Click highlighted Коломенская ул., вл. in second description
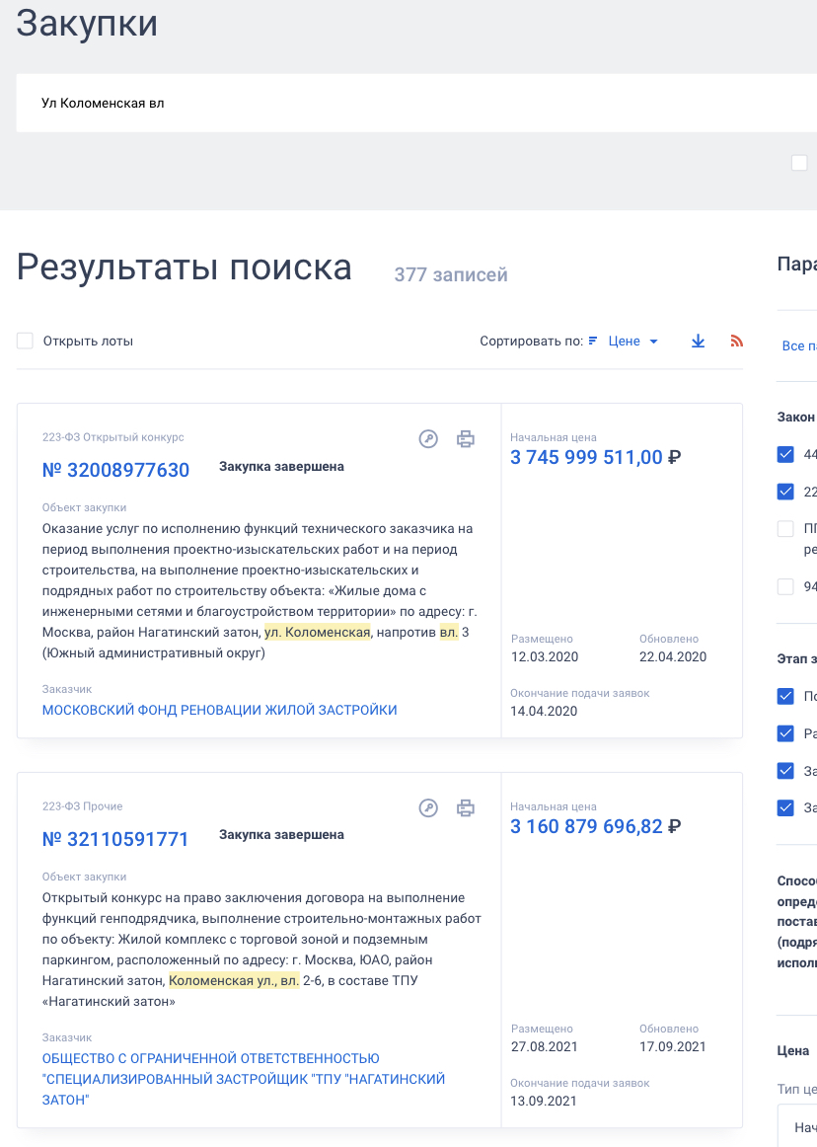 [234, 980]
